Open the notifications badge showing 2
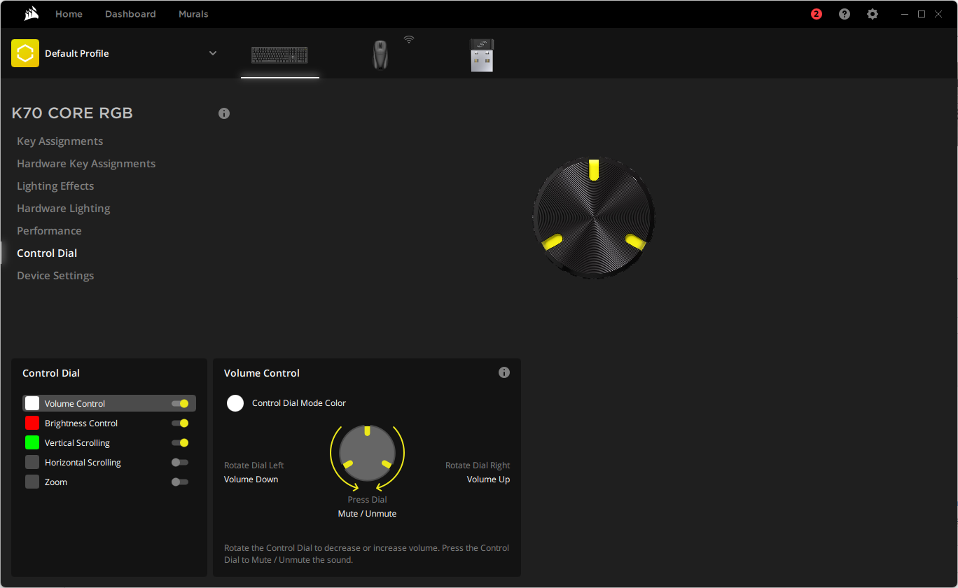This screenshot has height=588, width=958. pyautogui.click(x=817, y=14)
